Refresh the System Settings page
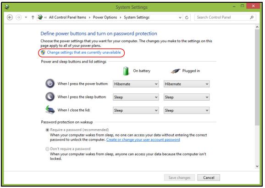Image resolution: width=265 pixels, height=188 pixels. click(187, 17)
